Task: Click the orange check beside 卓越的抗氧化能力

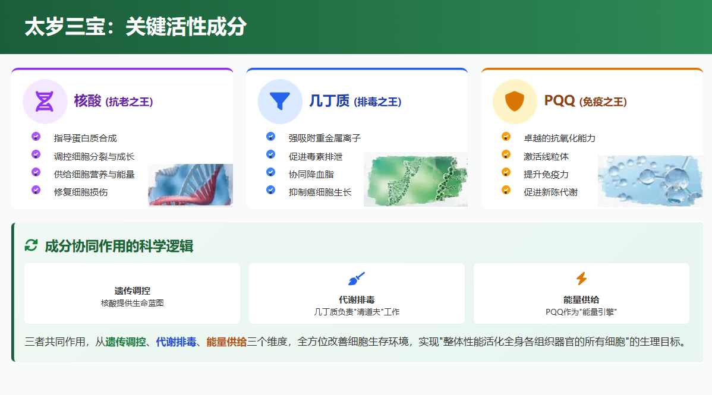Action: pyautogui.click(x=506, y=137)
